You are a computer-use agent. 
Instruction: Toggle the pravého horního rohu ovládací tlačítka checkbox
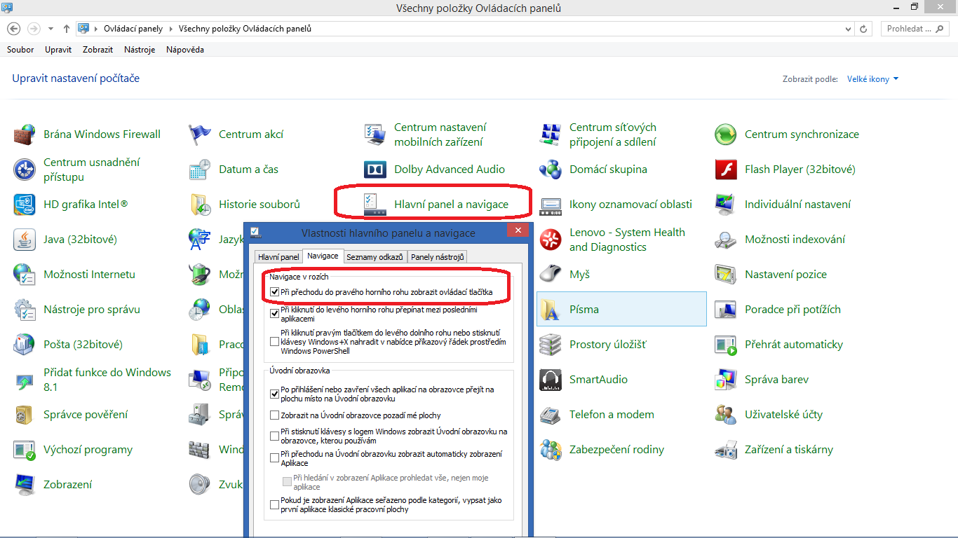(x=274, y=291)
